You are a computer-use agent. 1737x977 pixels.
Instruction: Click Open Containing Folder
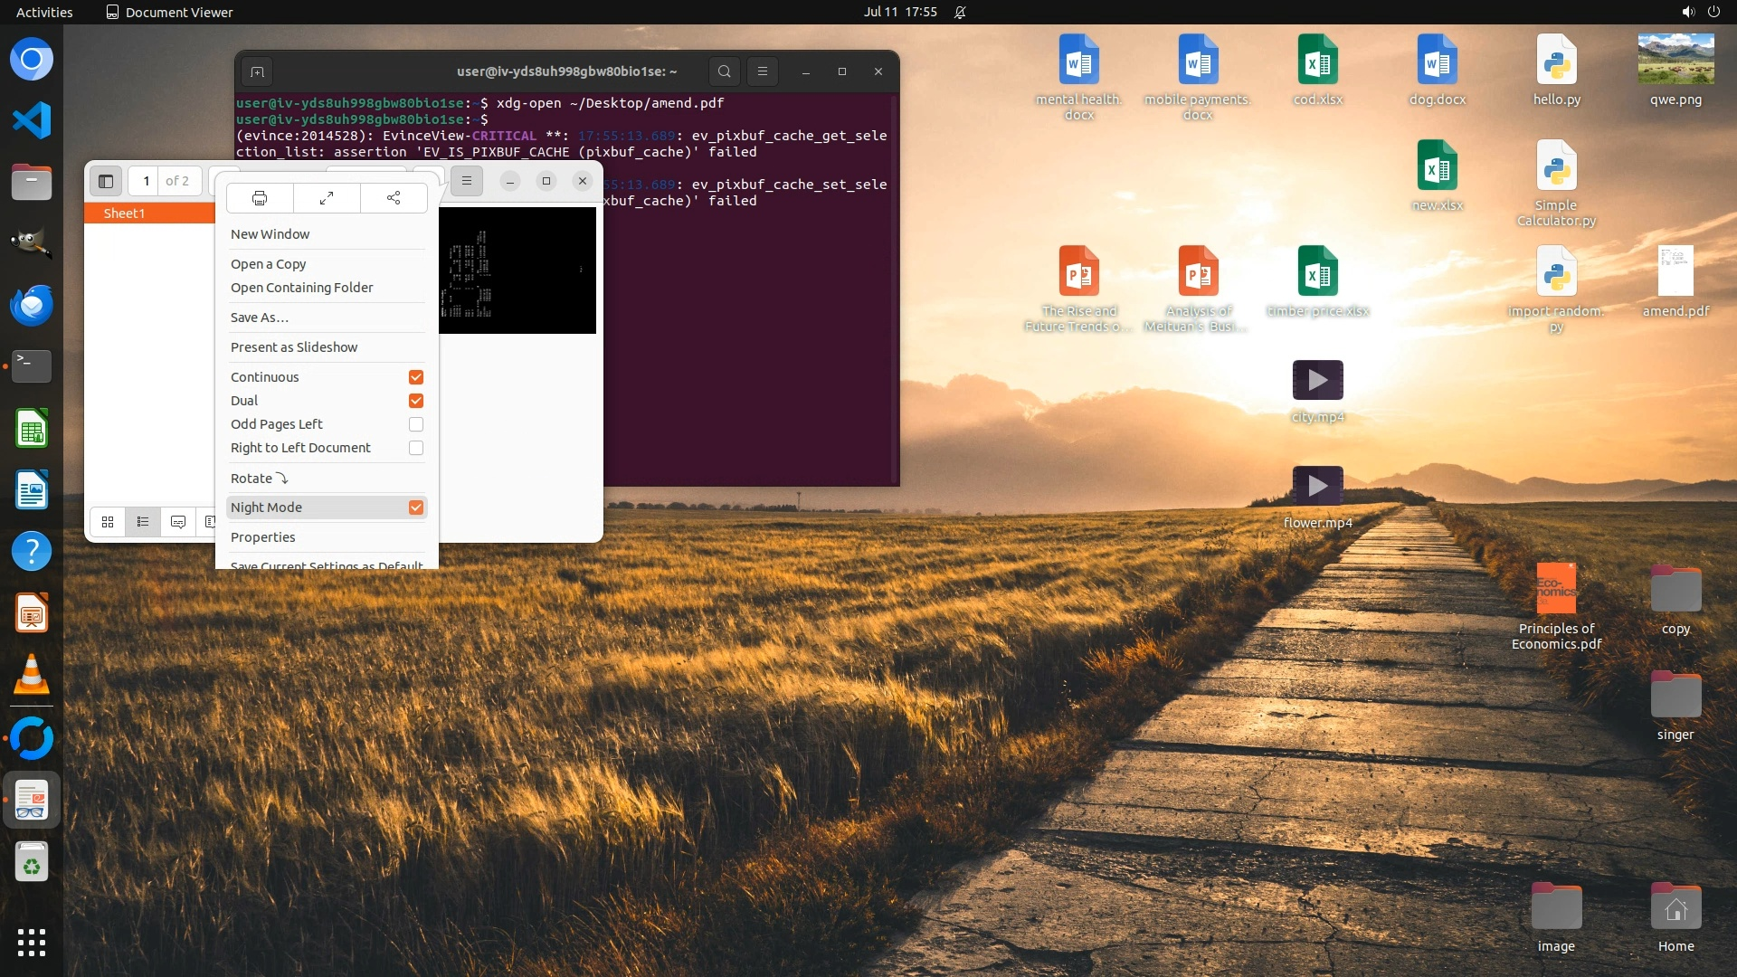301,288
